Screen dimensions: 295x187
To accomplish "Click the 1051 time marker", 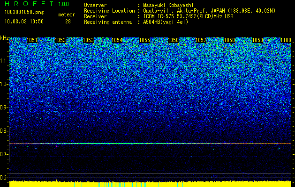I will 32,40.
